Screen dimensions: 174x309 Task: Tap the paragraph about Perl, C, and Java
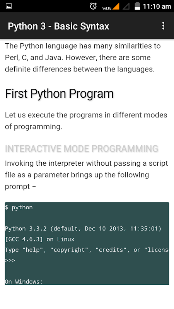click(83, 58)
